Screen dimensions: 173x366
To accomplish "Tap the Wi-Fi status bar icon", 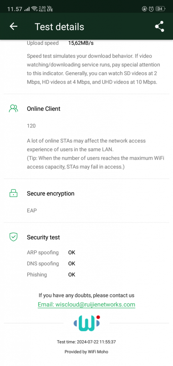I will (x=35, y=9).
